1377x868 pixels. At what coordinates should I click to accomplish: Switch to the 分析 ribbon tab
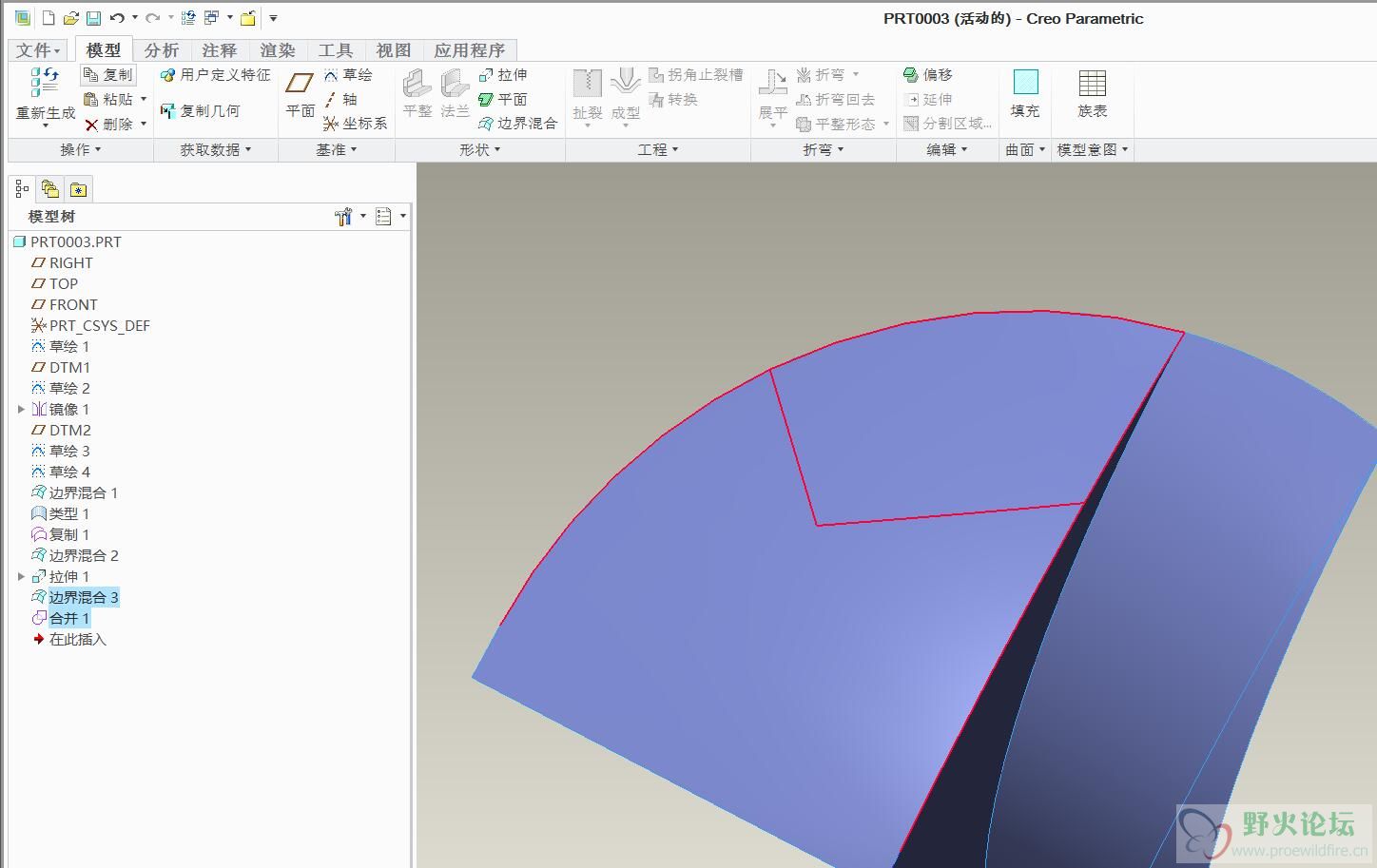coord(162,50)
